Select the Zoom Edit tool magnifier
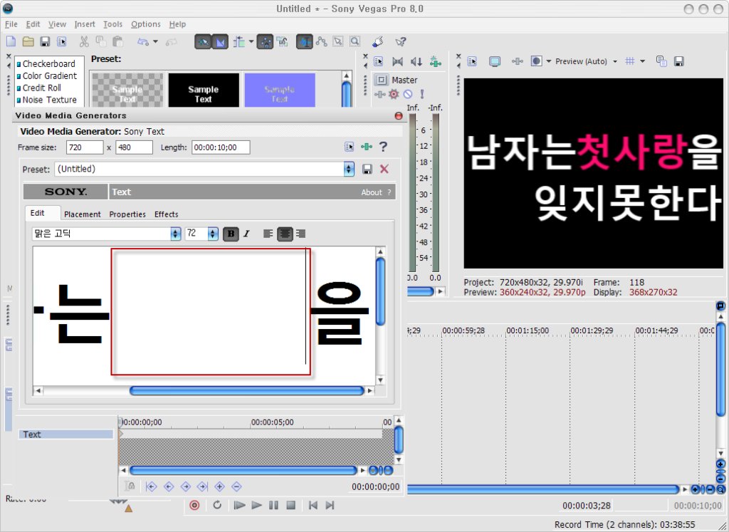Viewport: 729px width, 532px height. coord(355,41)
